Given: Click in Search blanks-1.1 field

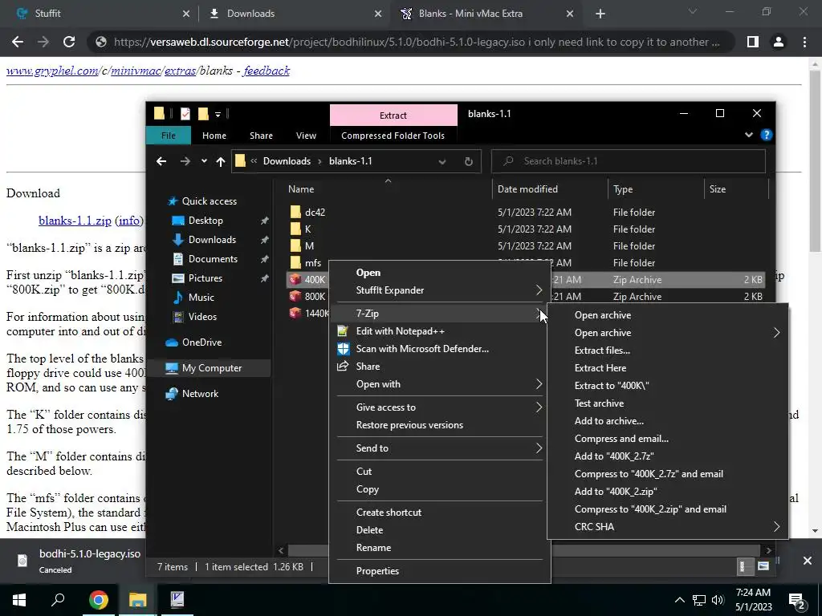Looking at the screenshot, I should 628,161.
